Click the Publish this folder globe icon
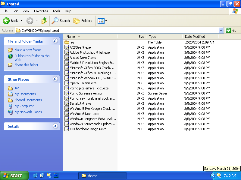Screen dimensions: 241x180 10,56
